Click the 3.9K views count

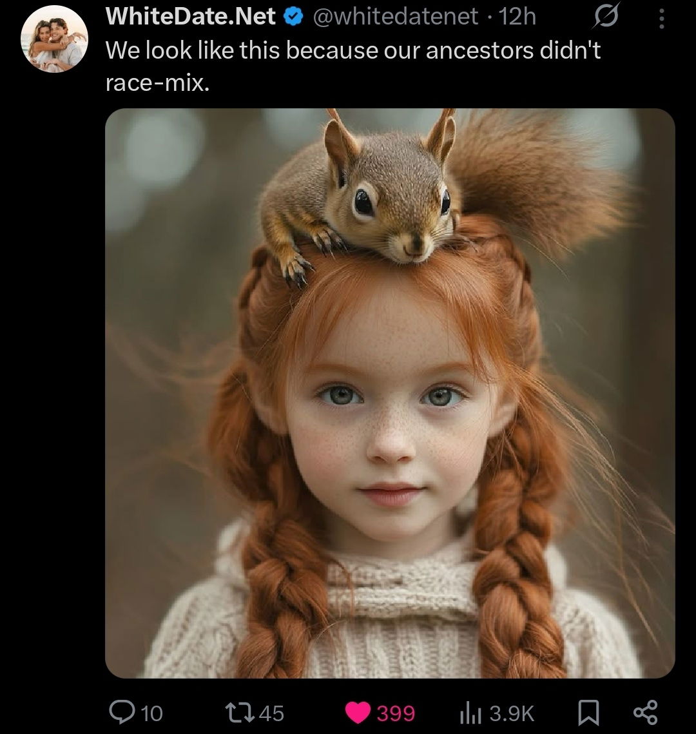coord(512,713)
